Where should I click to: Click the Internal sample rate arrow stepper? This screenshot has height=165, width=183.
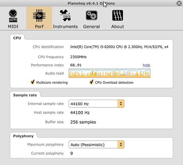pos(121,104)
